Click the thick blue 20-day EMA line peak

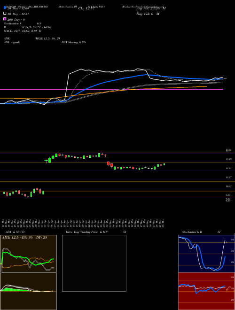(146, 75)
